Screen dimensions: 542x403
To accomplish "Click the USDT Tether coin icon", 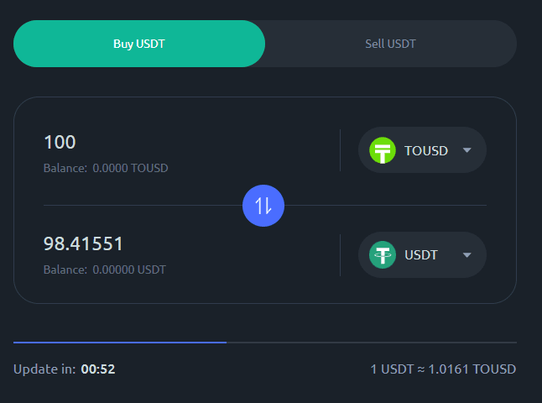I will tap(383, 255).
